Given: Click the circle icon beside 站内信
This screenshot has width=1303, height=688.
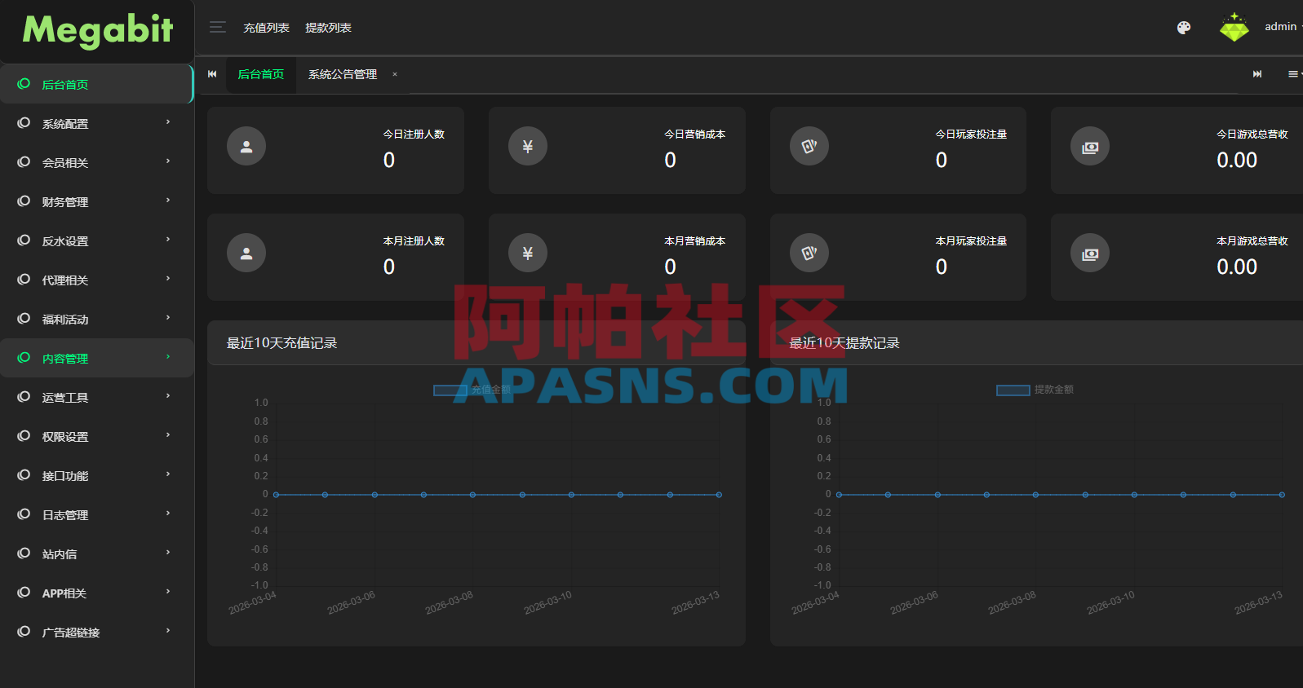Looking at the screenshot, I should (24, 553).
